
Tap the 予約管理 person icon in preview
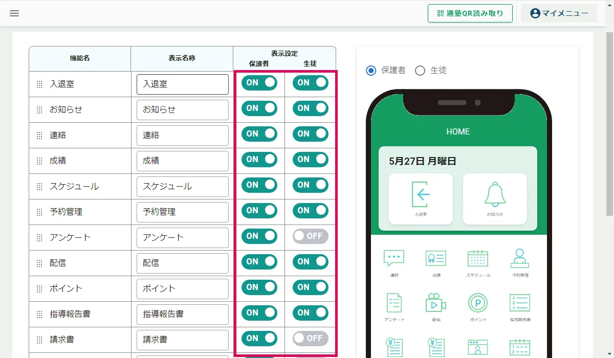(520, 258)
